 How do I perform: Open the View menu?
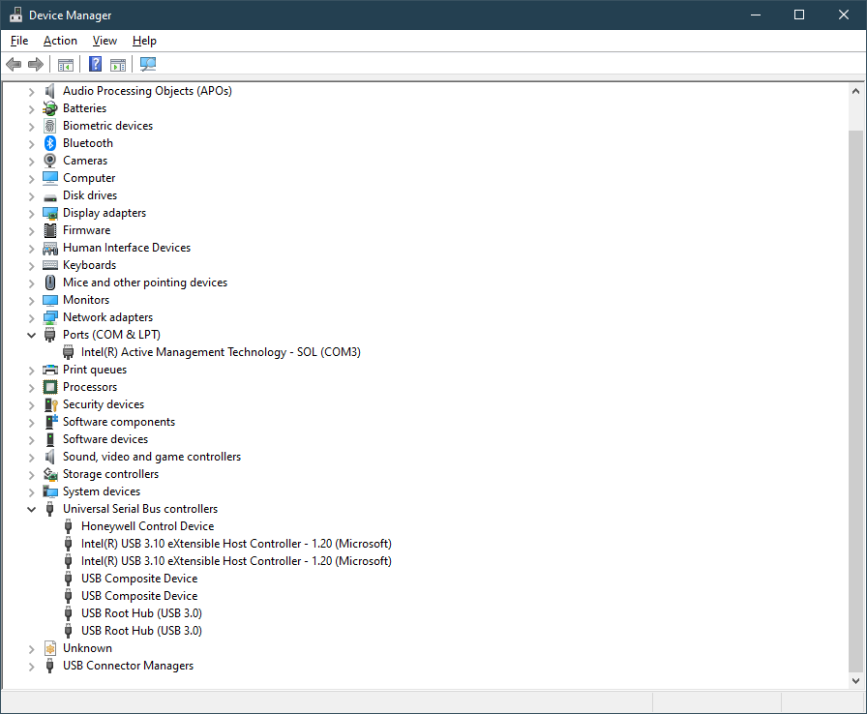pos(105,41)
